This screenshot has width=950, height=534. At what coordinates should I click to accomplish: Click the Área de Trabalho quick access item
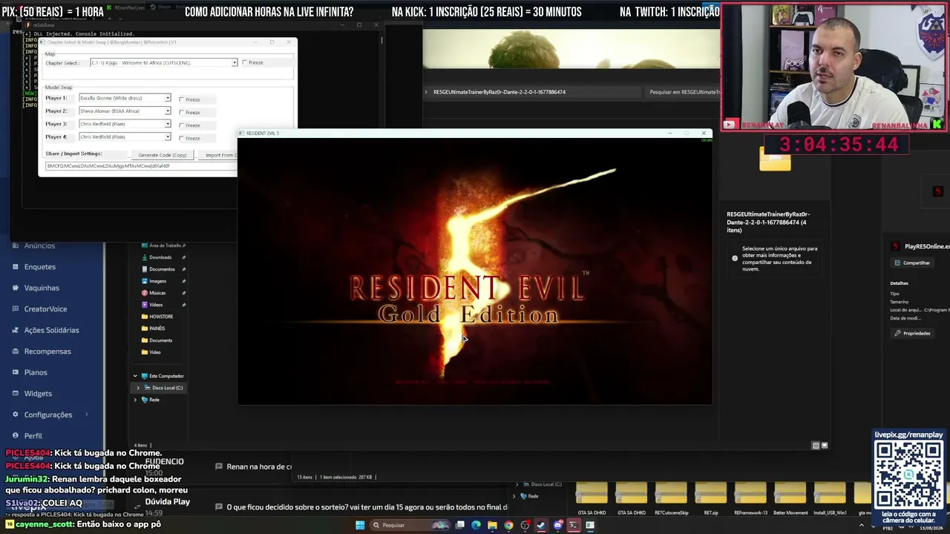pyautogui.click(x=161, y=245)
